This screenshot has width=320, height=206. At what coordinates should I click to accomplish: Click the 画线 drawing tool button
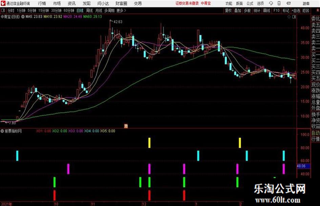coord(267,10)
